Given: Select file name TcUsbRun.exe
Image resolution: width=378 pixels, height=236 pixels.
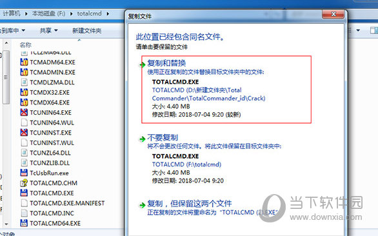Looking at the screenshot, I should (49, 173).
